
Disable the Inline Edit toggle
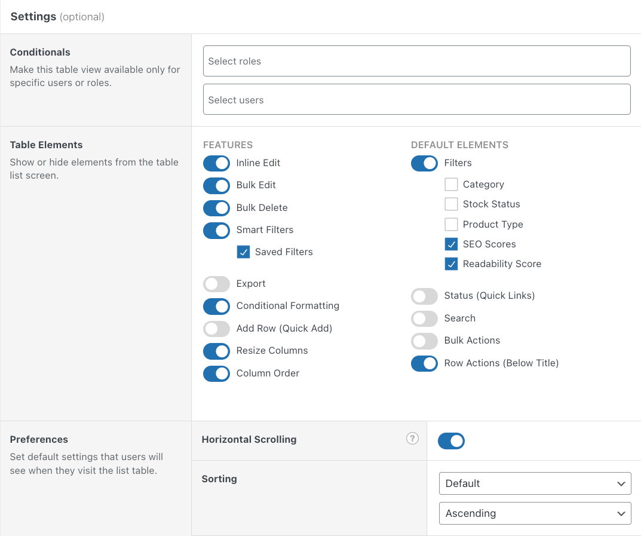coord(216,163)
